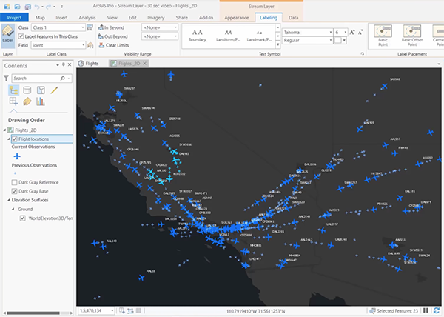Click the Current Observations airplane symbol

pos(17,156)
